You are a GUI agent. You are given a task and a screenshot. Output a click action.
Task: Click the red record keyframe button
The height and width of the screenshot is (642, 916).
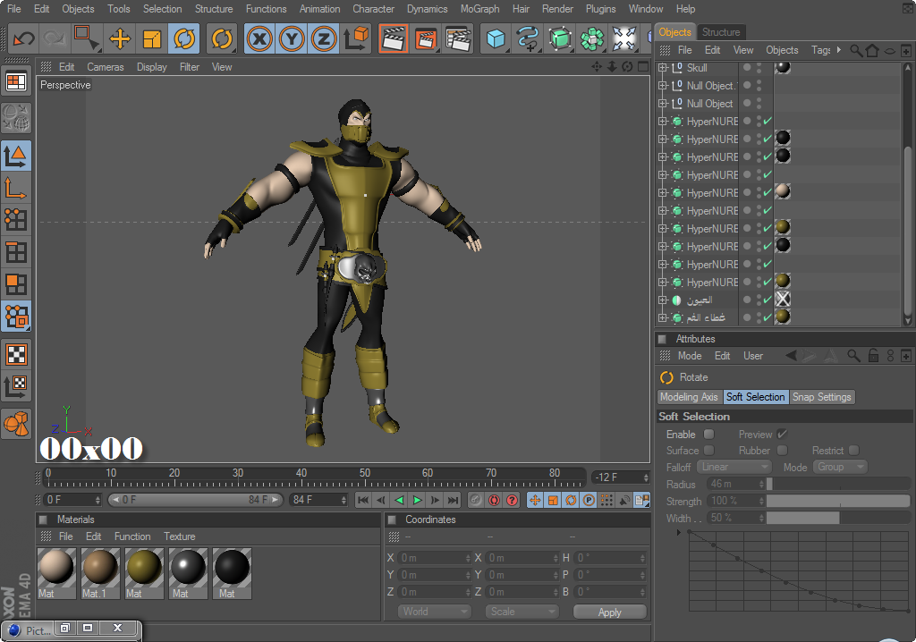494,500
